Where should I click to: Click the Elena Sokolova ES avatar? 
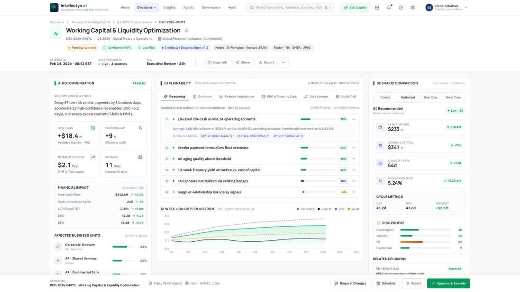[429, 7]
